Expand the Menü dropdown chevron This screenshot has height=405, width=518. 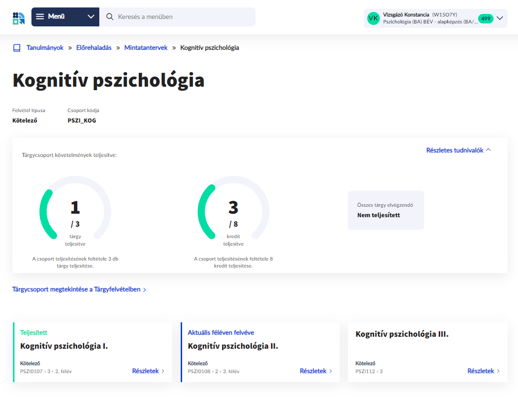coord(91,17)
